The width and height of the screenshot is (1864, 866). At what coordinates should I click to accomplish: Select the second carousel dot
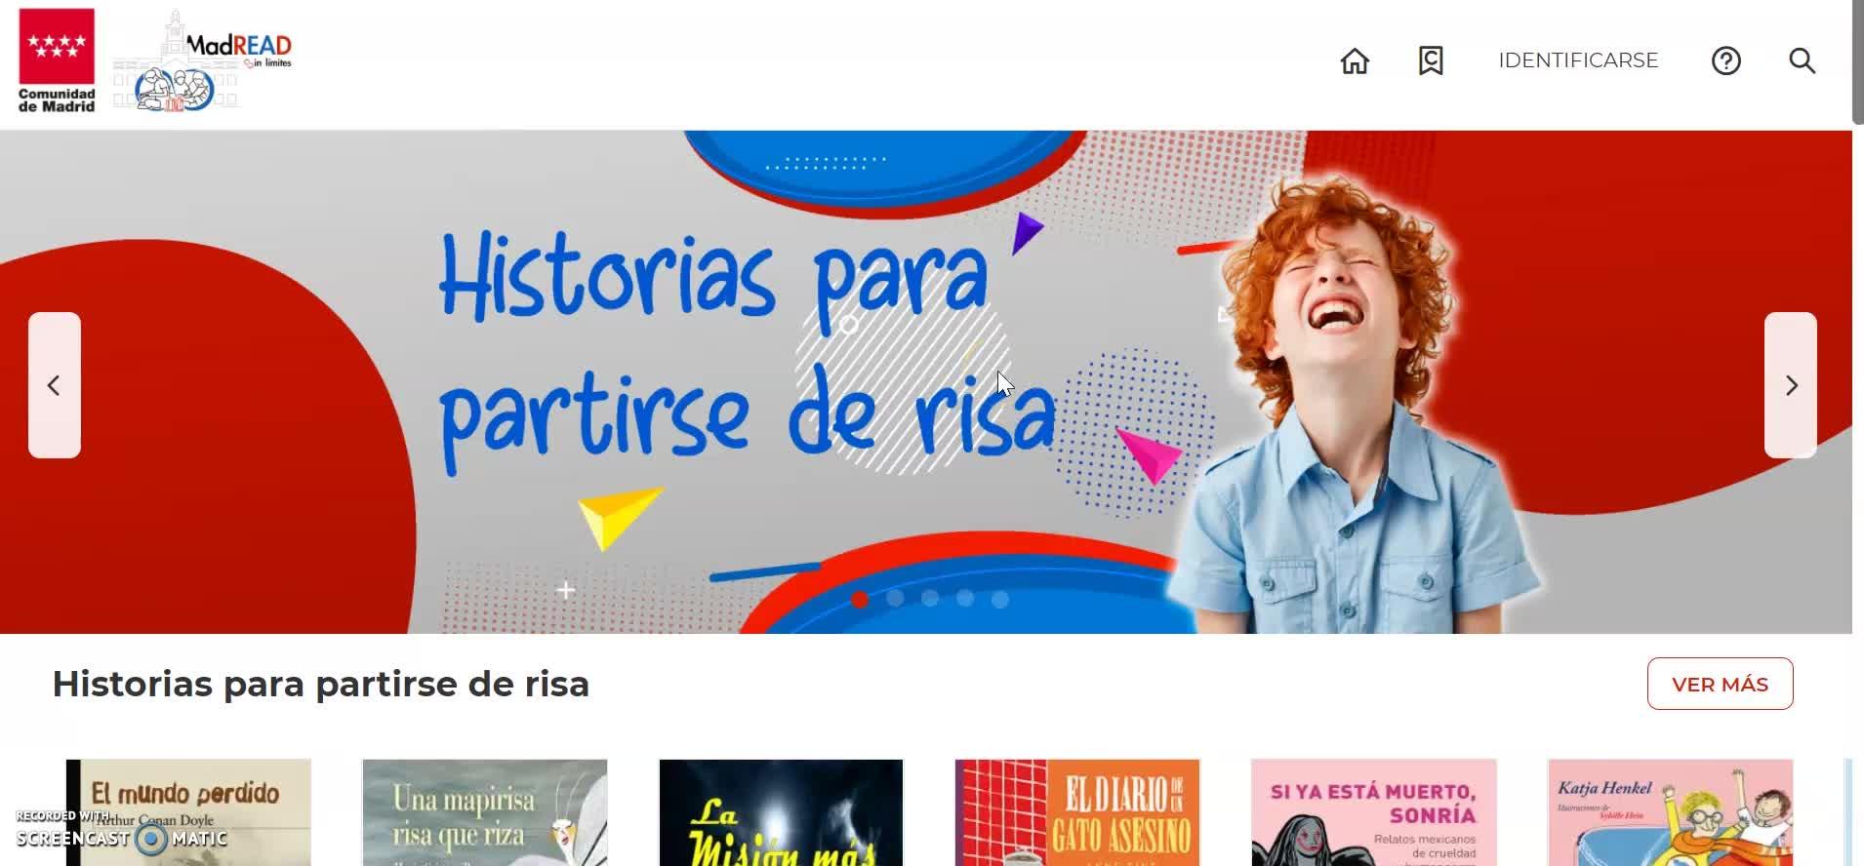click(895, 600)
